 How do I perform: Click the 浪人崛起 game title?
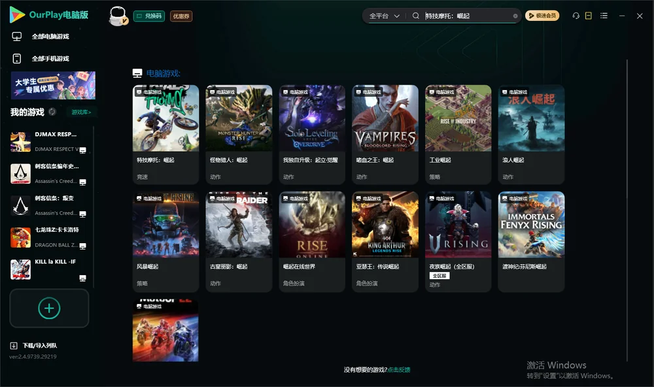click(513, 160)
